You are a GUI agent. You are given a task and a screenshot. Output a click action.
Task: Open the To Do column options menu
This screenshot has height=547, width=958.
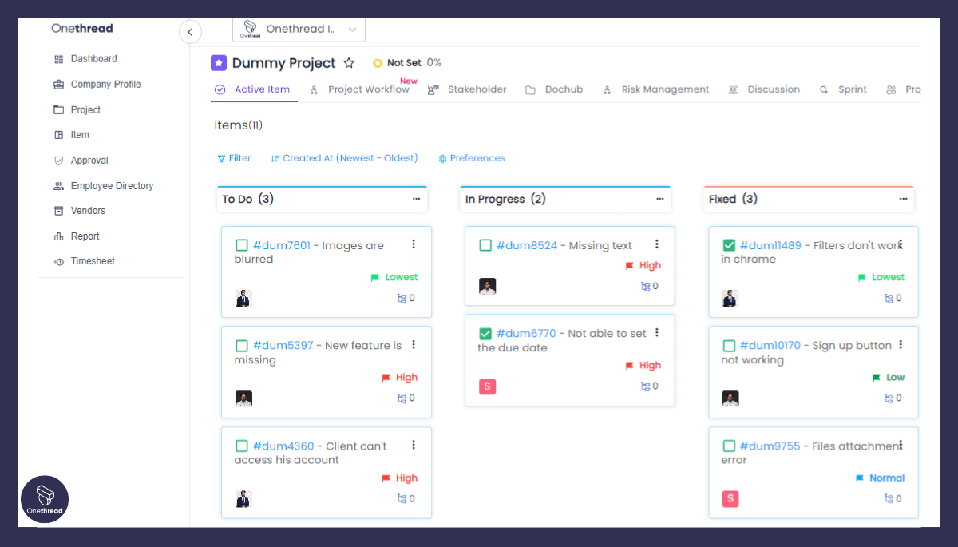[x=416, y=199]
